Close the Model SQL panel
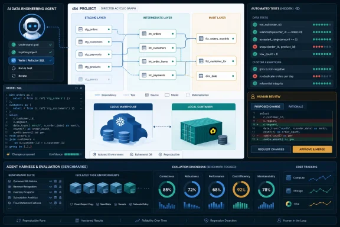 coord(81,88)
